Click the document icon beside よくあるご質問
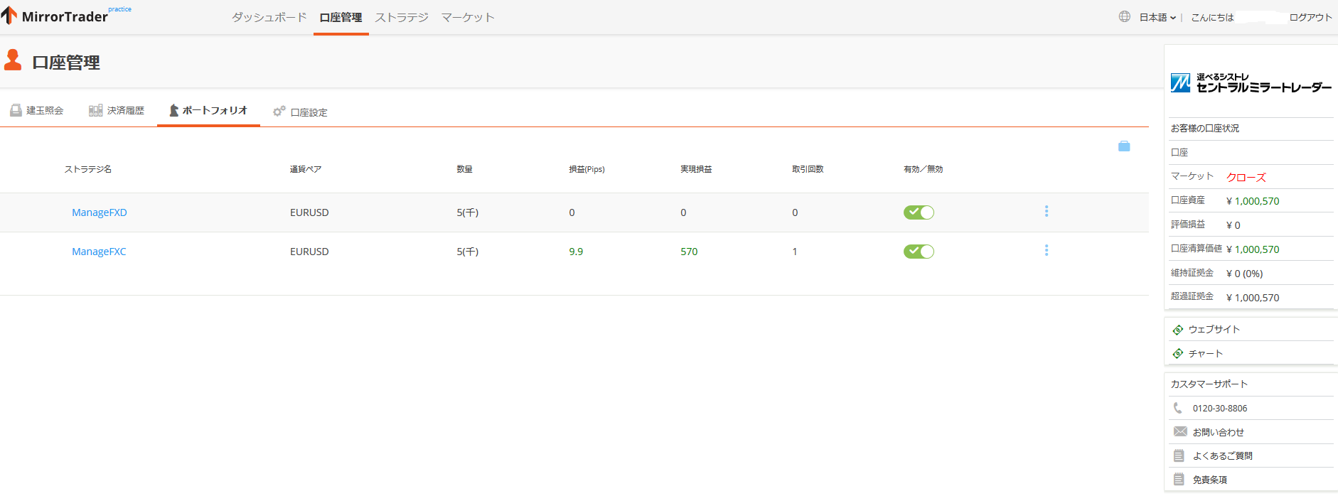This screenshot has height=496, width=1338. point(1179,455)
